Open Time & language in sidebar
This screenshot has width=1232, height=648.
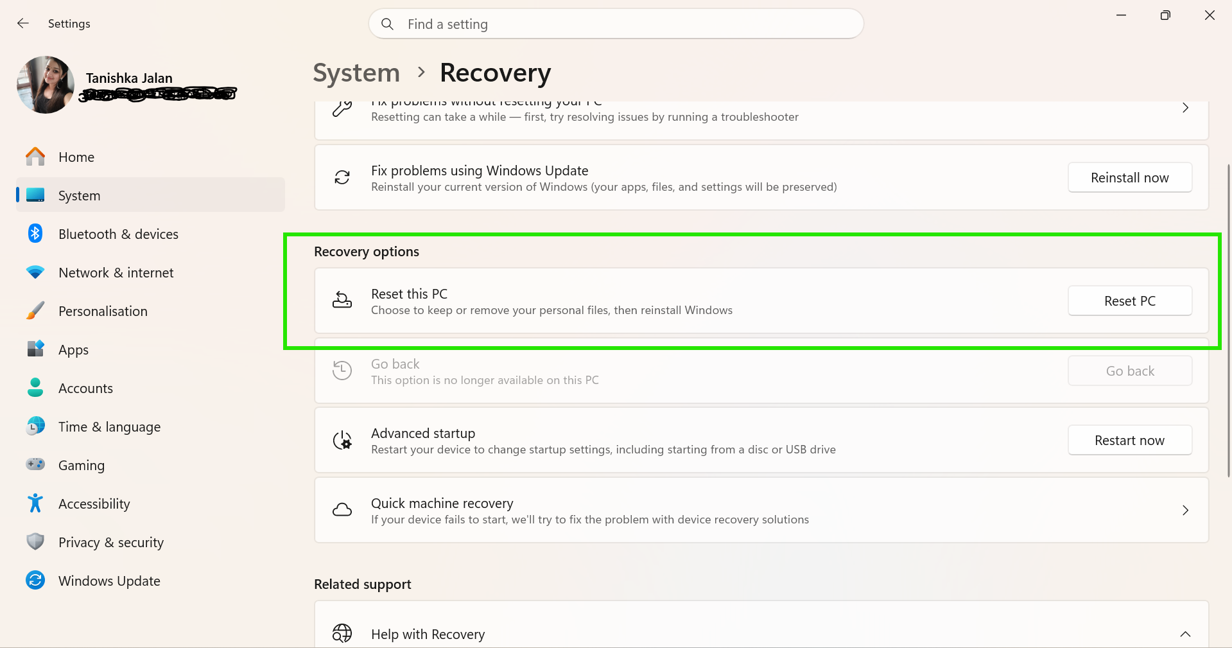(150, 426)
